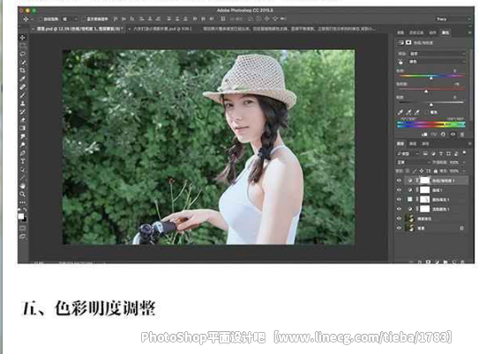Click the mask icon in Properties header
This screenshot has height=354, width=501.
pos(408,42)
